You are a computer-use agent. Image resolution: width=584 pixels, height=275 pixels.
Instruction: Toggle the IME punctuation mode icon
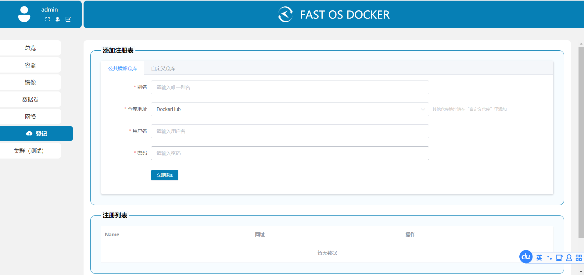click(x=550, y=258)
